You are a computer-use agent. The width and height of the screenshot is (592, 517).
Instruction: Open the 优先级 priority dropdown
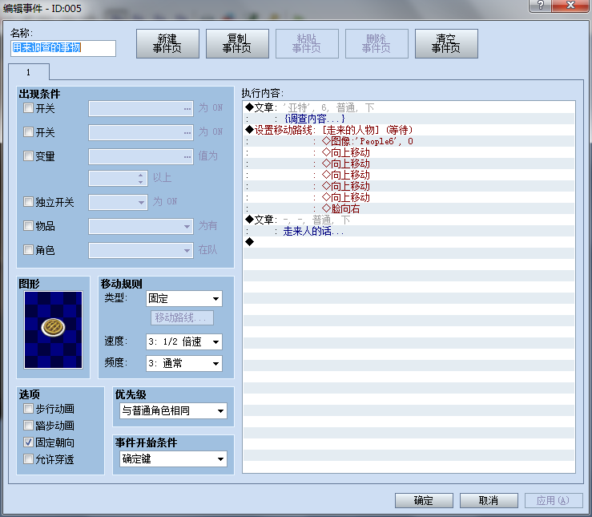pyautogui.click(x=173, y=411)
